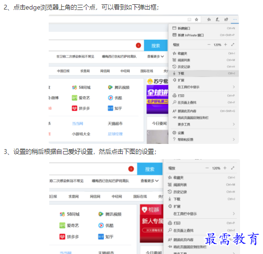Open 中国日报 link in upper screenshot

tap(63, 71)
